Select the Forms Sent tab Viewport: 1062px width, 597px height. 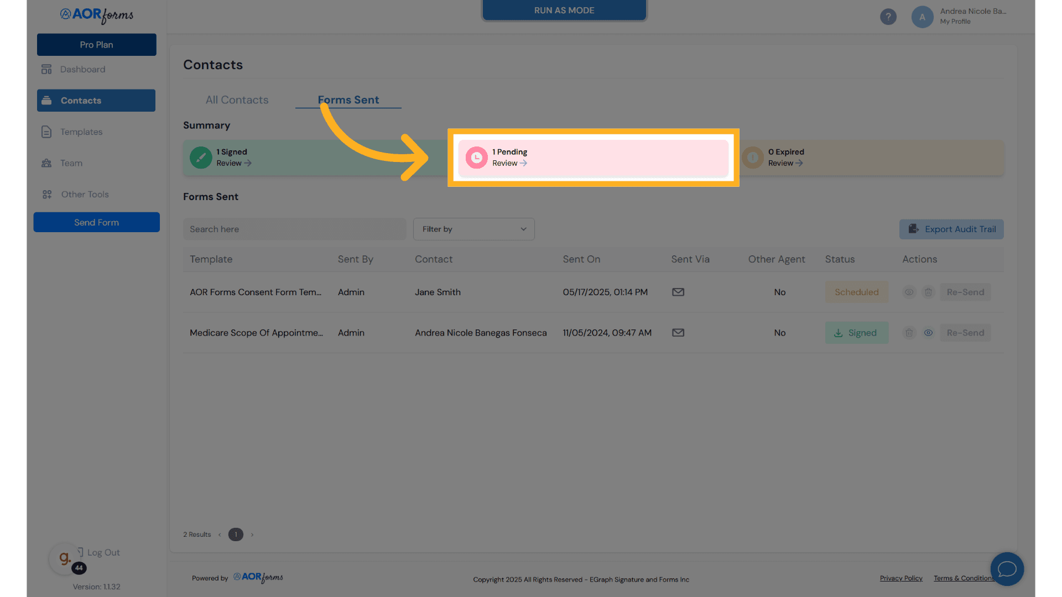point(348,100)
